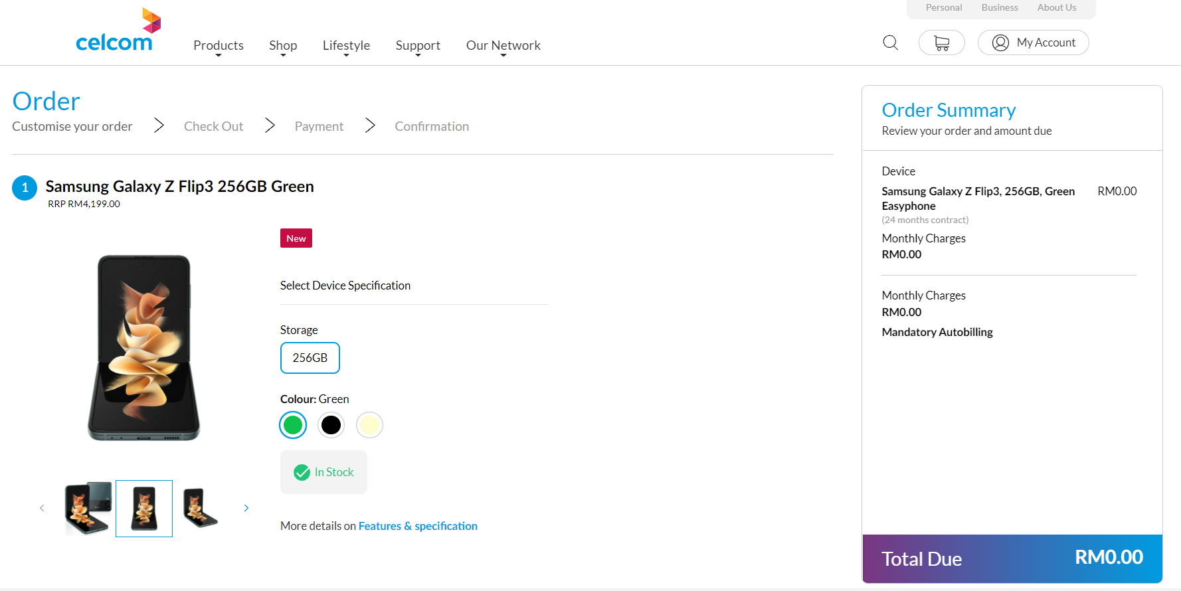Click the 'RRP RM4,199.00' price text
1181x591 pixels.
pos(84,204)
